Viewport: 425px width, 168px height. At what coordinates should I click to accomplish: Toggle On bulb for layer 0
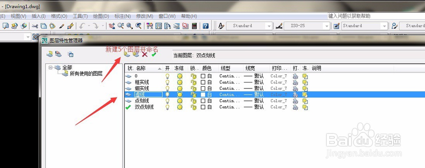point(167,76)
